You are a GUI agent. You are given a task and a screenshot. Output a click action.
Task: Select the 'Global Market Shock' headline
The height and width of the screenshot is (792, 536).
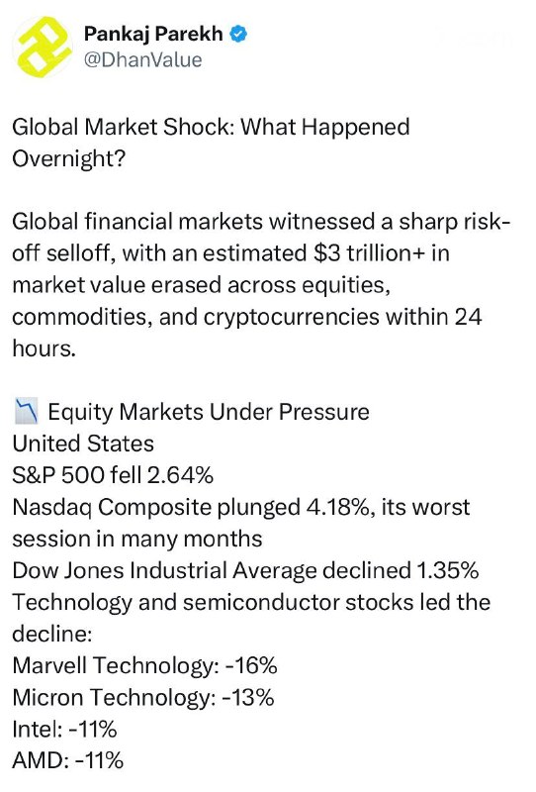click(x=211, y=143)
